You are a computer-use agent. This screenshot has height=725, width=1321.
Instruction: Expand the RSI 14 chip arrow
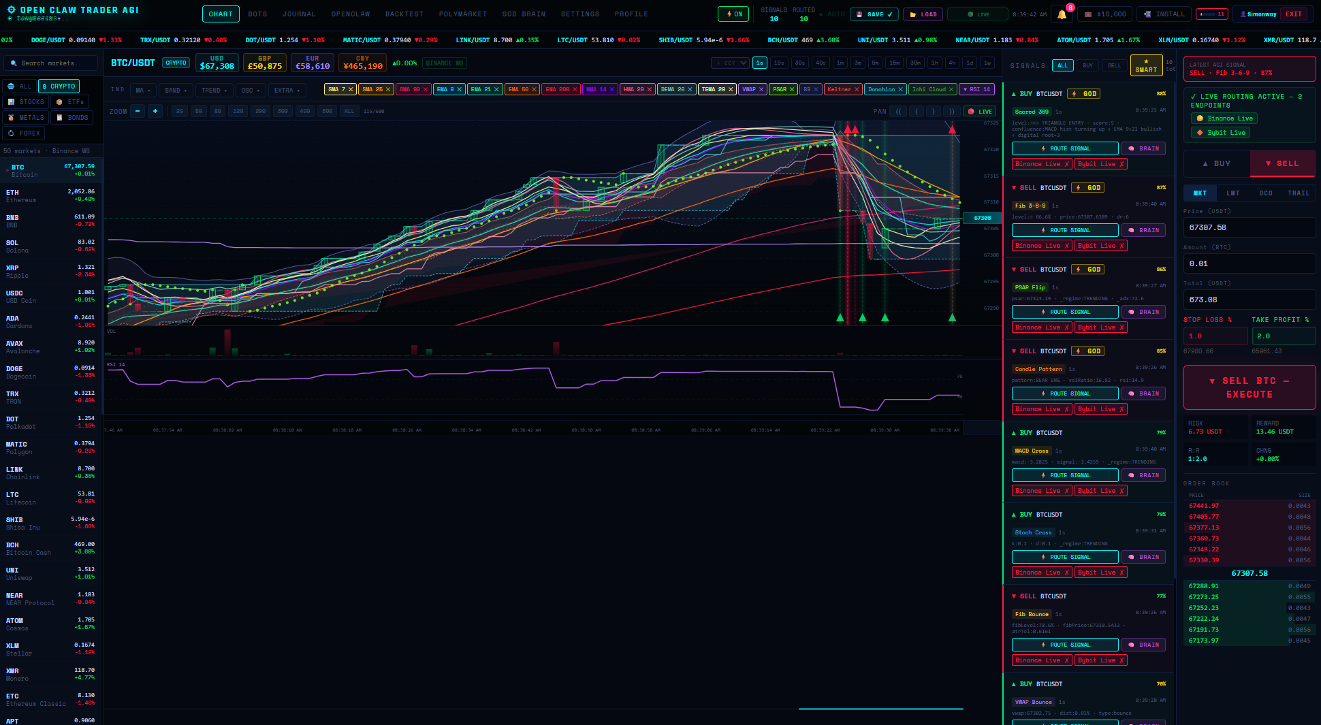point(966,89)
